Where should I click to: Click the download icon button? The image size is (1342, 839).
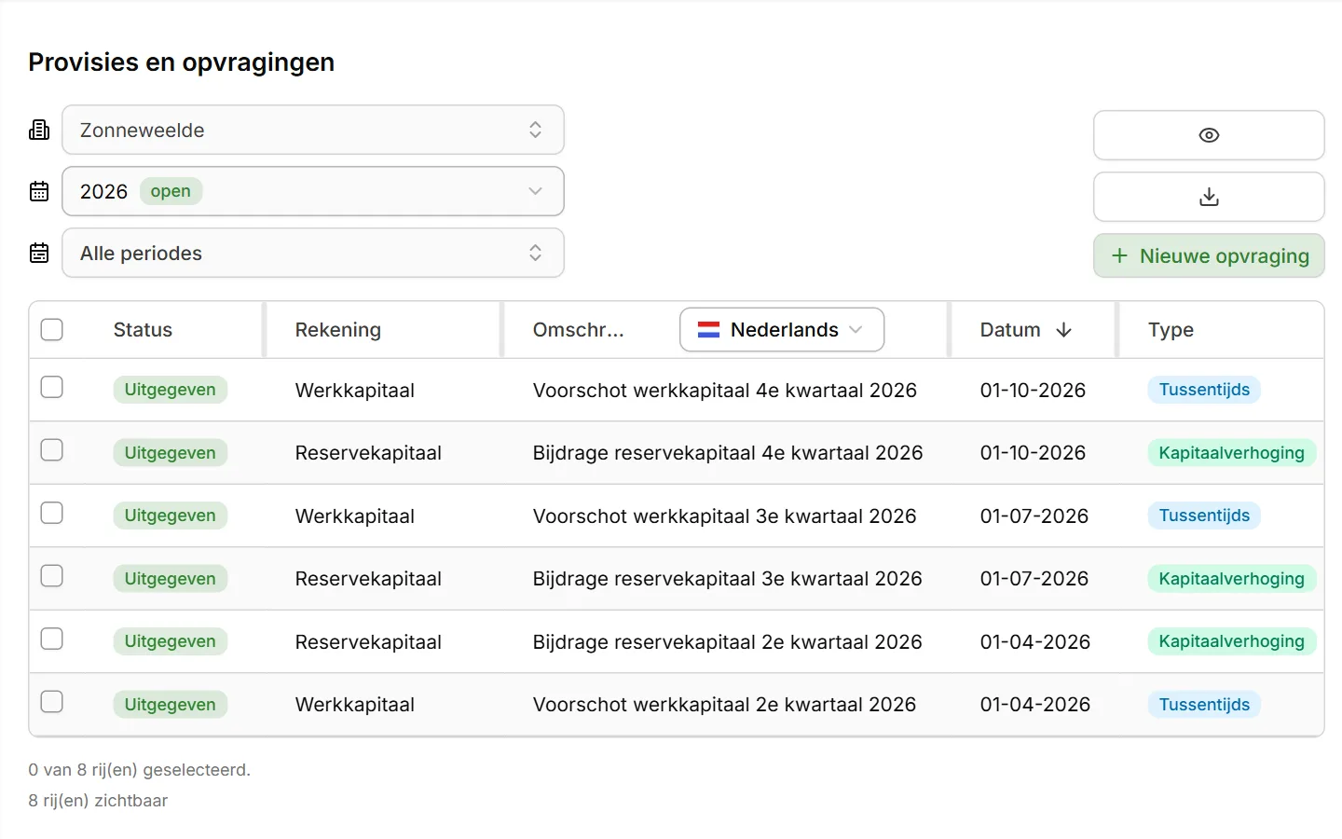click(1209, 197)
